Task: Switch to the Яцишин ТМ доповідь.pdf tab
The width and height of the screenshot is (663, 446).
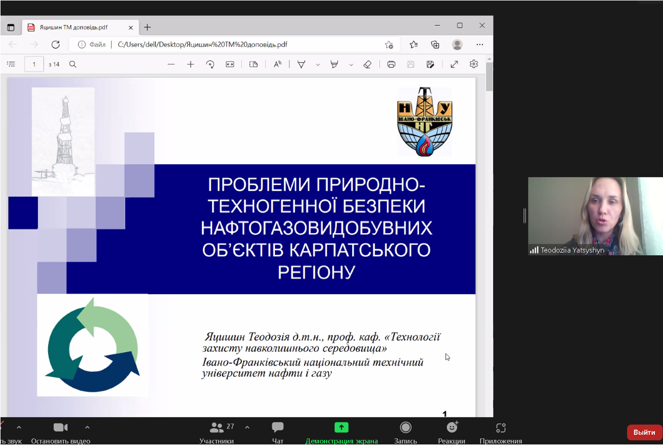Action: (74, 28)
